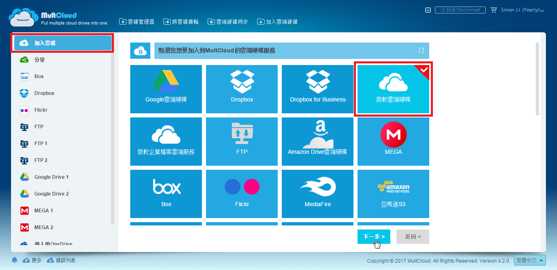
Task: Choose the MEGA cloud service tile
Action: pyautogui.click(x=393, y=142)
